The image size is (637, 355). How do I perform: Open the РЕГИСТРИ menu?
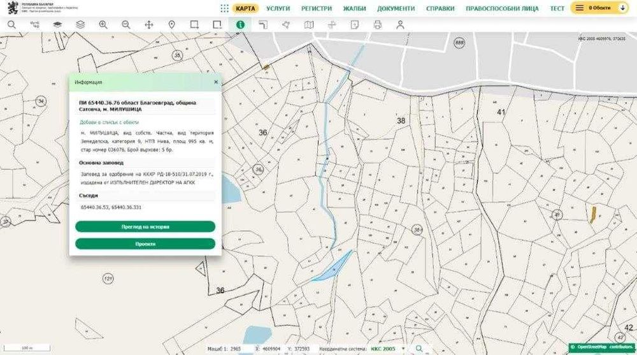pos(317,9)
